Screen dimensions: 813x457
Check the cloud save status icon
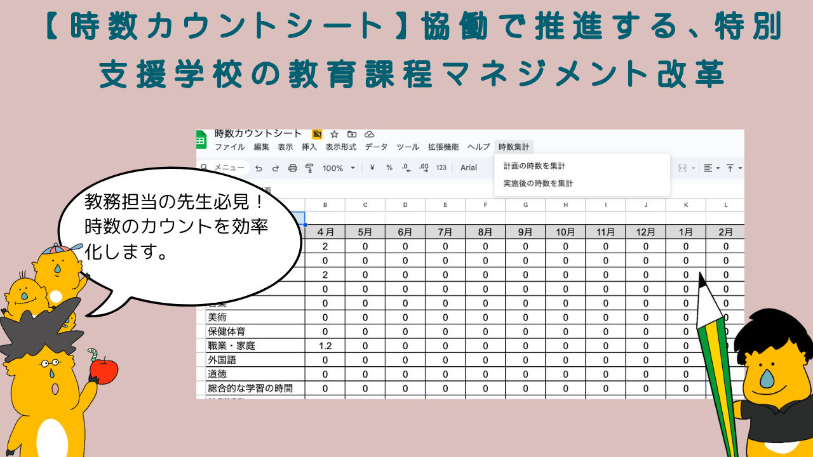tap(369, 134)
